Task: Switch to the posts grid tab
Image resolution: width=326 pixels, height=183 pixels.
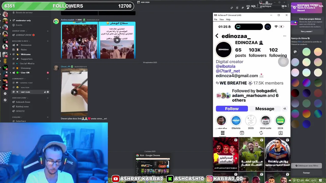Action: [x=223, y=133]
